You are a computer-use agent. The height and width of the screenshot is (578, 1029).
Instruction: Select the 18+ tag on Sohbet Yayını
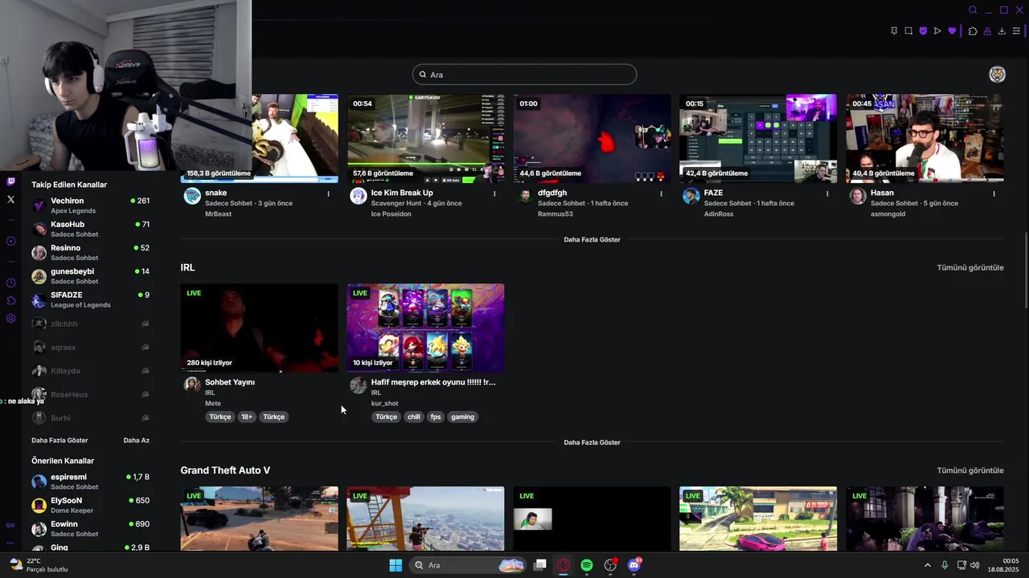pos(247,417)
